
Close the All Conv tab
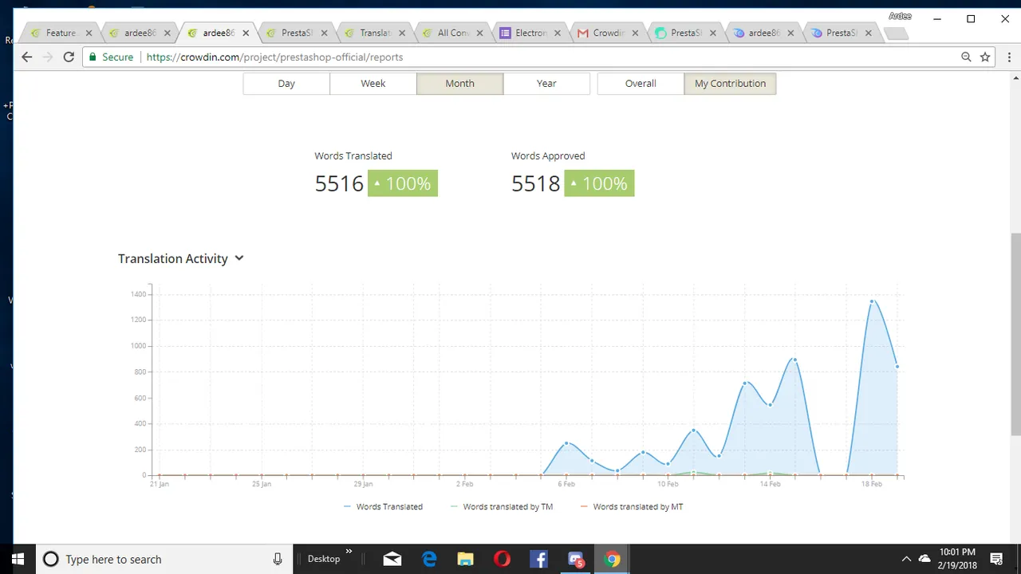[481, 33]
